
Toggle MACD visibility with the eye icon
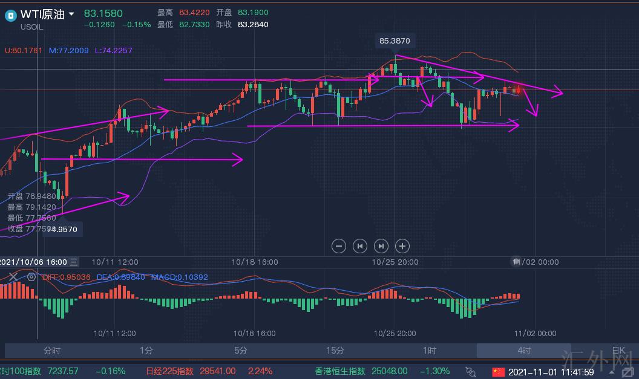tap(30, 277)
